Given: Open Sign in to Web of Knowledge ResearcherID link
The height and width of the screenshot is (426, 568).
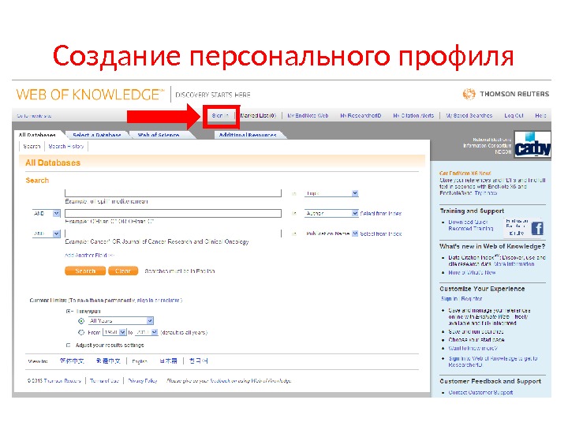Looking at the screenshot, I should (492, 361).
